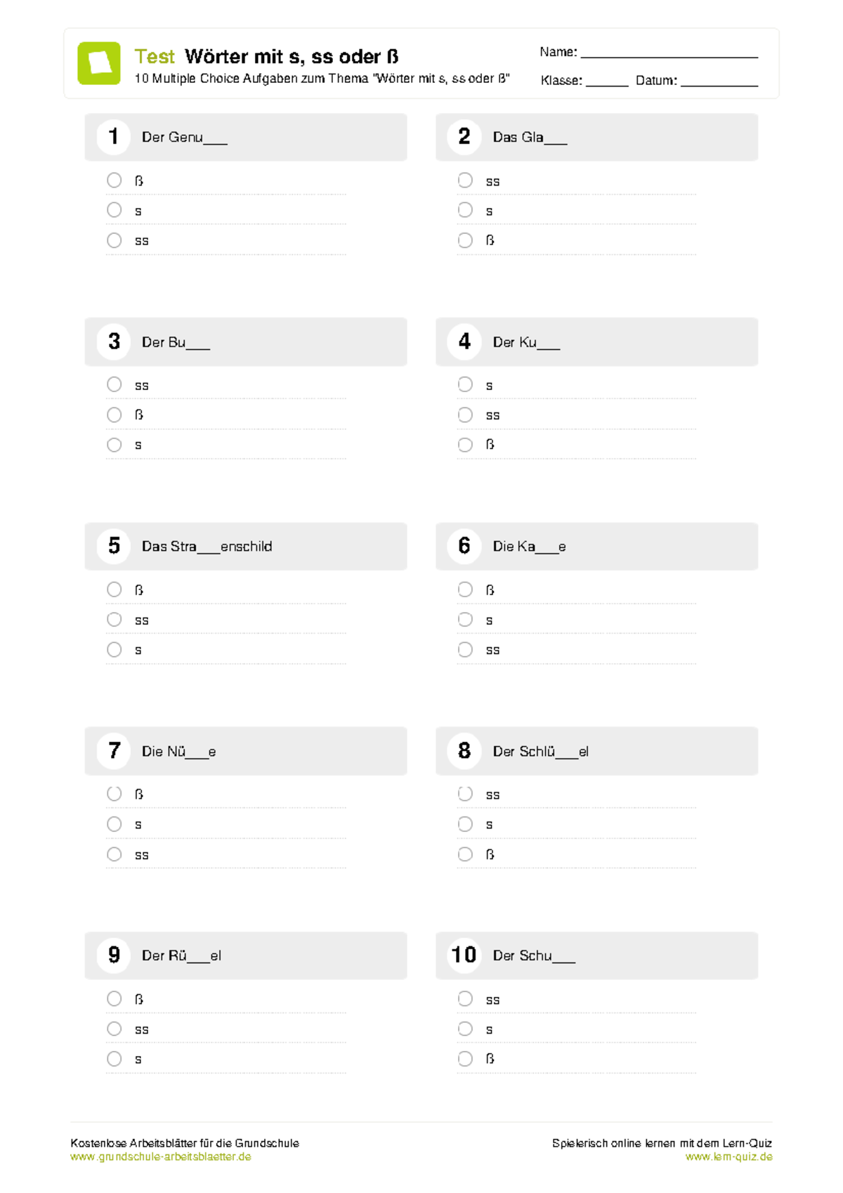Select 'ß' for Das Stra__enschild

click(114, 589)
